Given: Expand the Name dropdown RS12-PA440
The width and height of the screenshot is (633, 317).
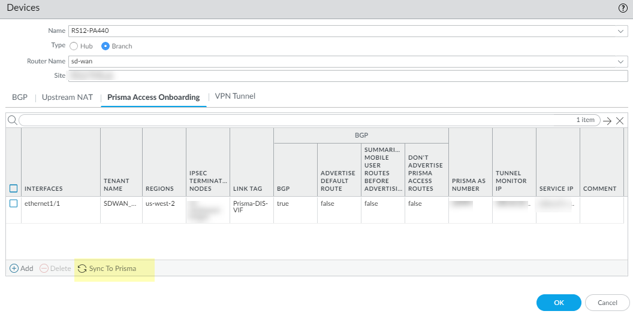Looking at the screenshot, I should (620, 31).
